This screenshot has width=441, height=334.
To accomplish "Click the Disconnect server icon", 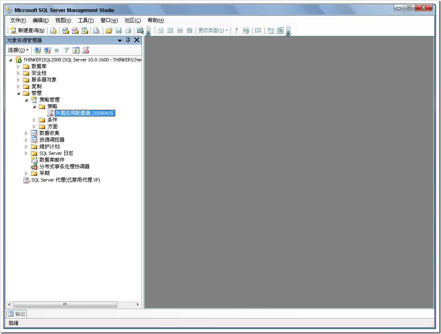I will pos(47,51).
